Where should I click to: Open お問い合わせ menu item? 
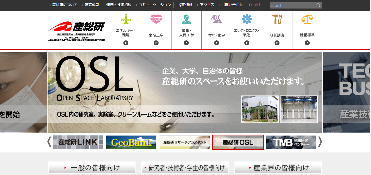pos(232,5)
